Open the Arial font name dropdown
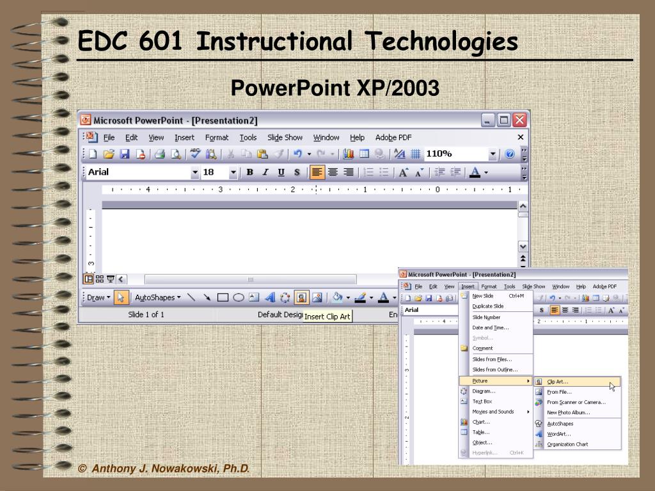The image size is (655, 491). pyautogui.click(x=194, y=172)
